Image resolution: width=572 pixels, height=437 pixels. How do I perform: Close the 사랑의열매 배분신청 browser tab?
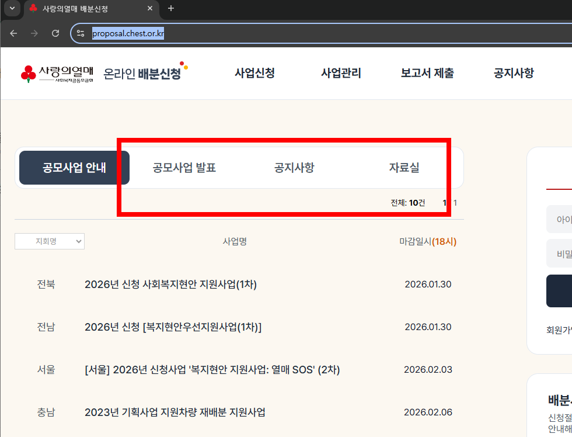(150, 9)
